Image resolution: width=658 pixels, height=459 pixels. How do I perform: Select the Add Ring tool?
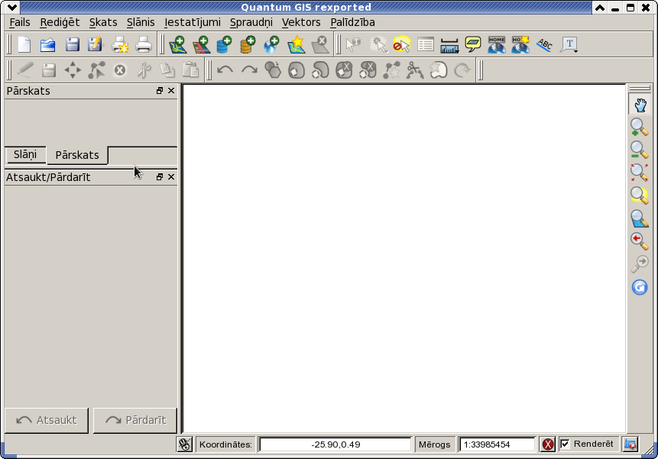click(297, 70)
